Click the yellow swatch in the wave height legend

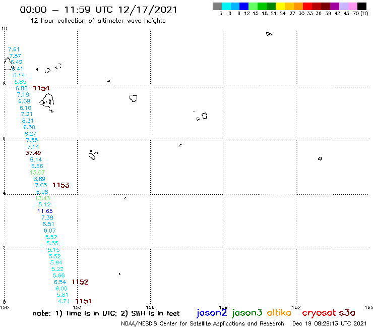tap(280, 6)
